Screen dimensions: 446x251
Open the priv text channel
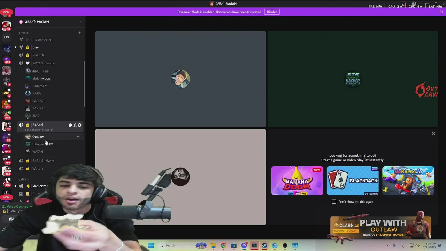[50, 47]
